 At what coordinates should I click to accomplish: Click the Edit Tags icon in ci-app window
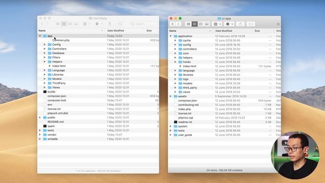coord(250,24)
